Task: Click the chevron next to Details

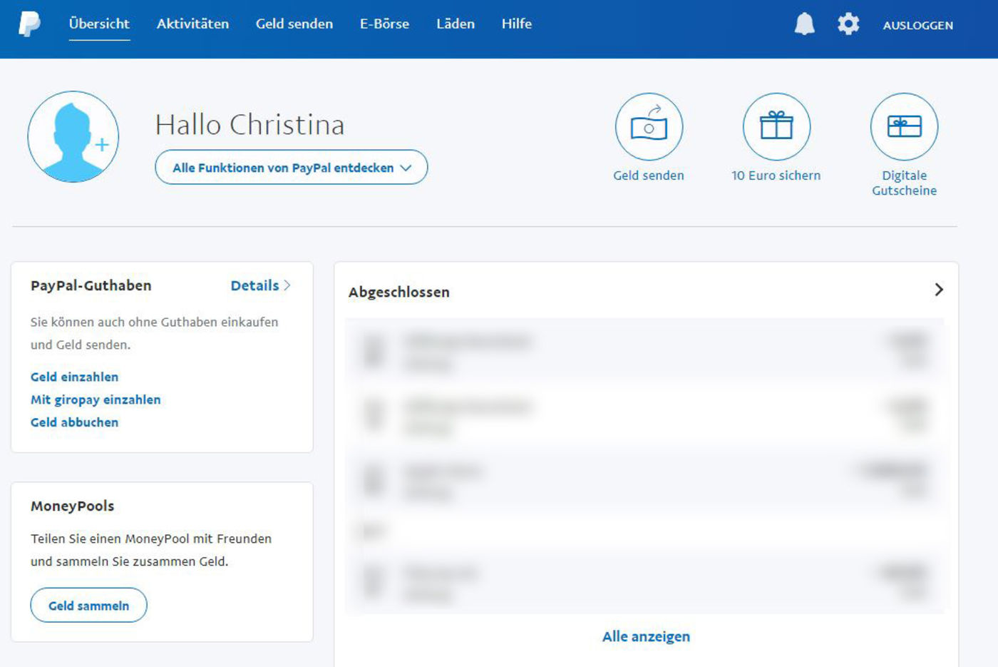Action: point(287,285)
